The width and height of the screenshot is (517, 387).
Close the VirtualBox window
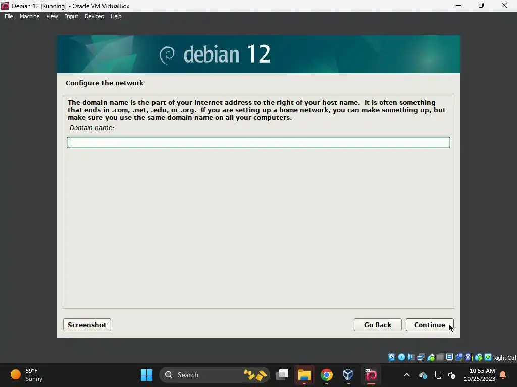pos(504,6)
